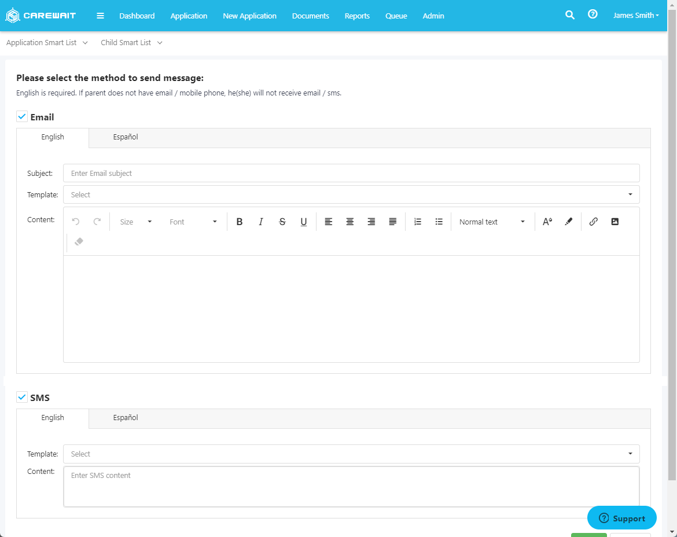
Task: Center align email text
Action: point(349,222)
